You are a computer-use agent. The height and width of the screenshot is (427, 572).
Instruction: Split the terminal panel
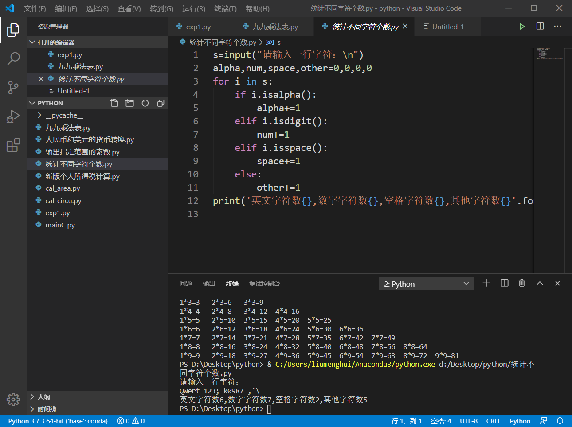click(x=505, y=283)
